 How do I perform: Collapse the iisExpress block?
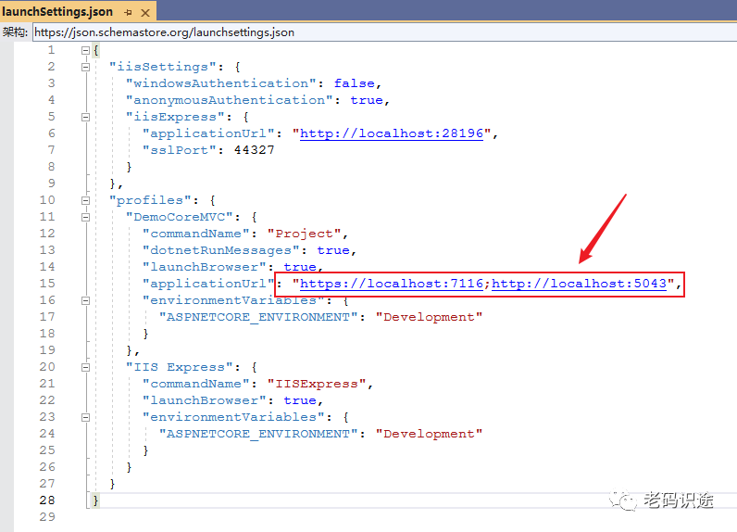(85, 117)
